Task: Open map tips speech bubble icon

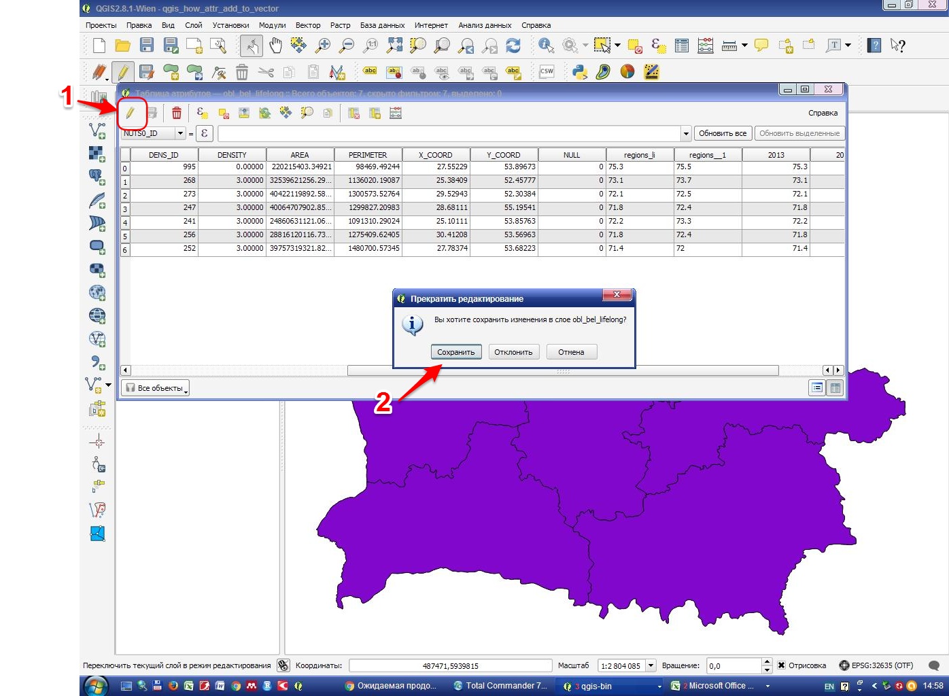Action: tap(761, 46)
